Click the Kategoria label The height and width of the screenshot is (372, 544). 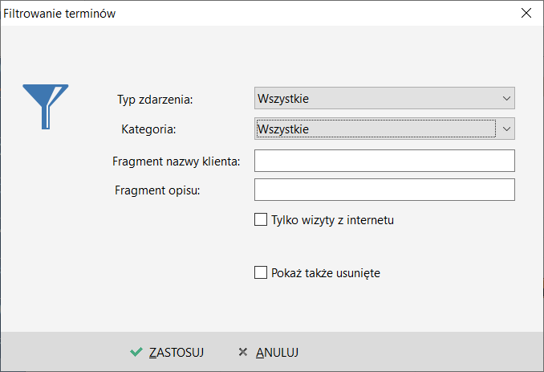148,129
